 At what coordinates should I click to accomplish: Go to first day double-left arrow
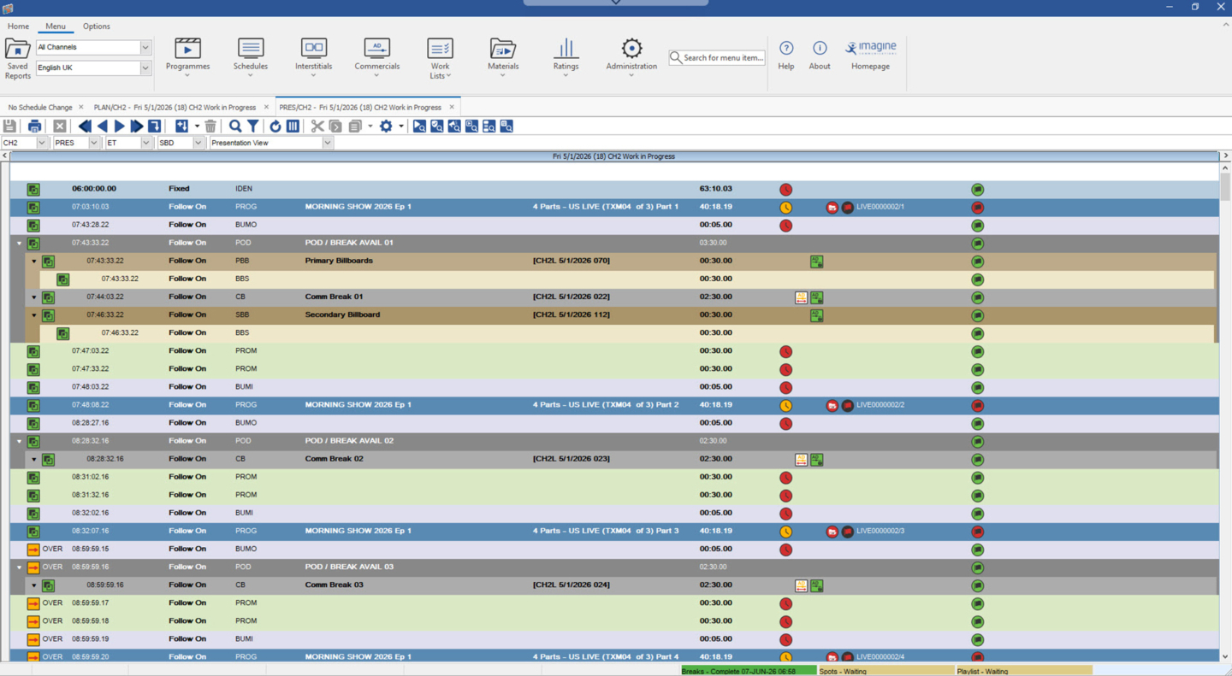click(x=84, y=126)
